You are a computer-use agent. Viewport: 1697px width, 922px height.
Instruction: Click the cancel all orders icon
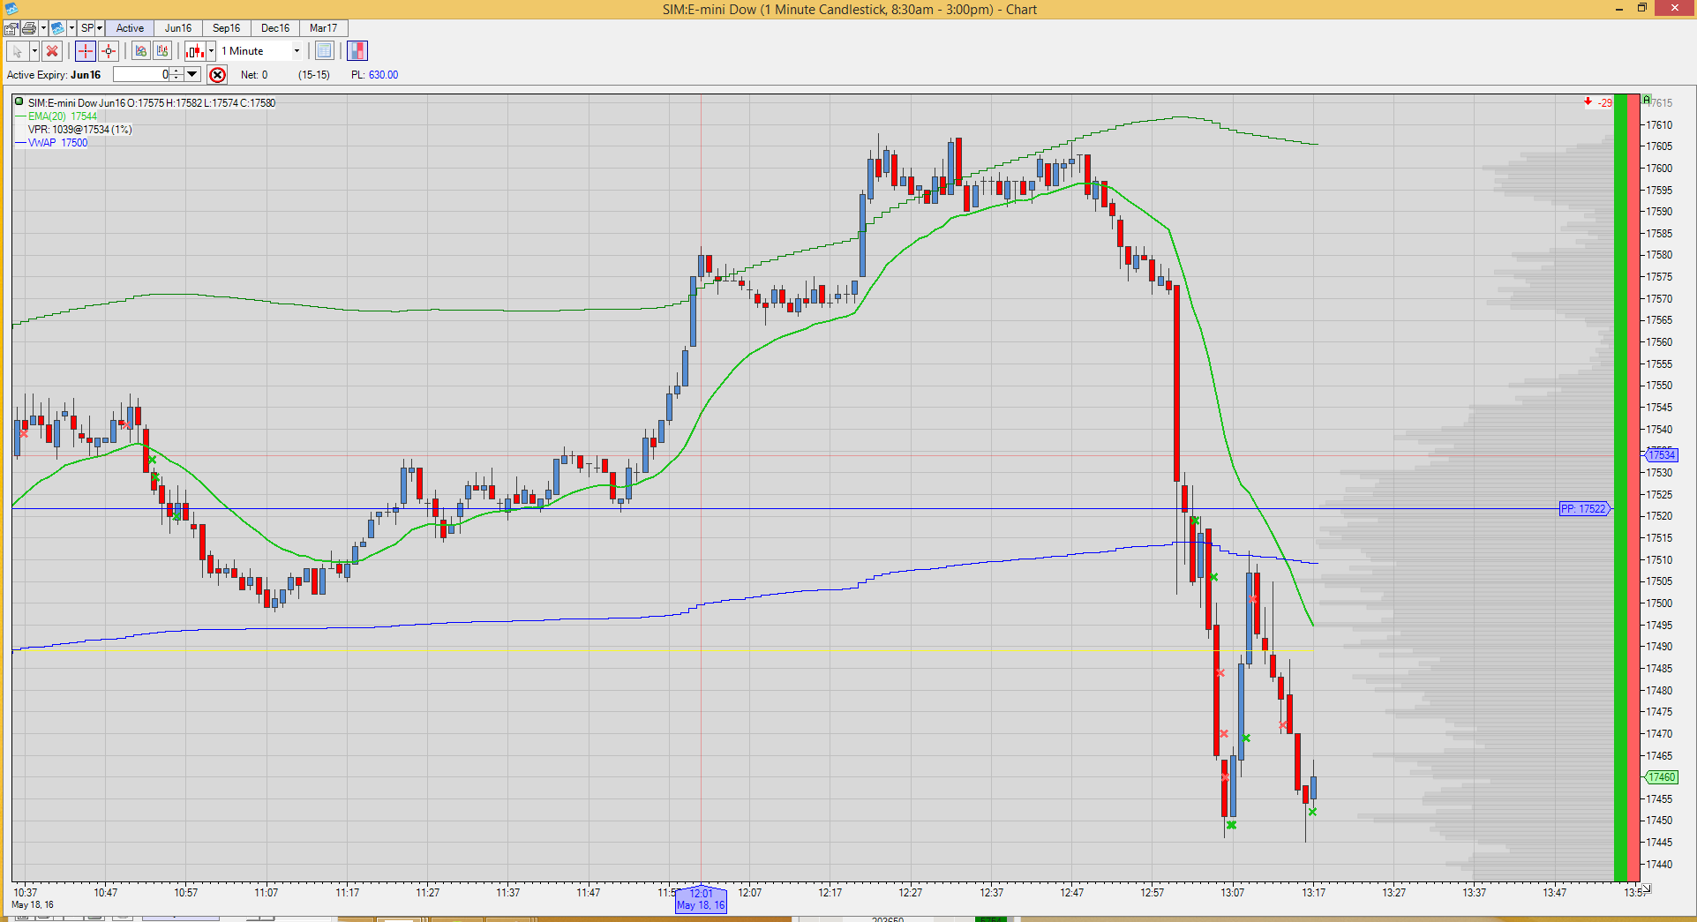pos(217,75)
